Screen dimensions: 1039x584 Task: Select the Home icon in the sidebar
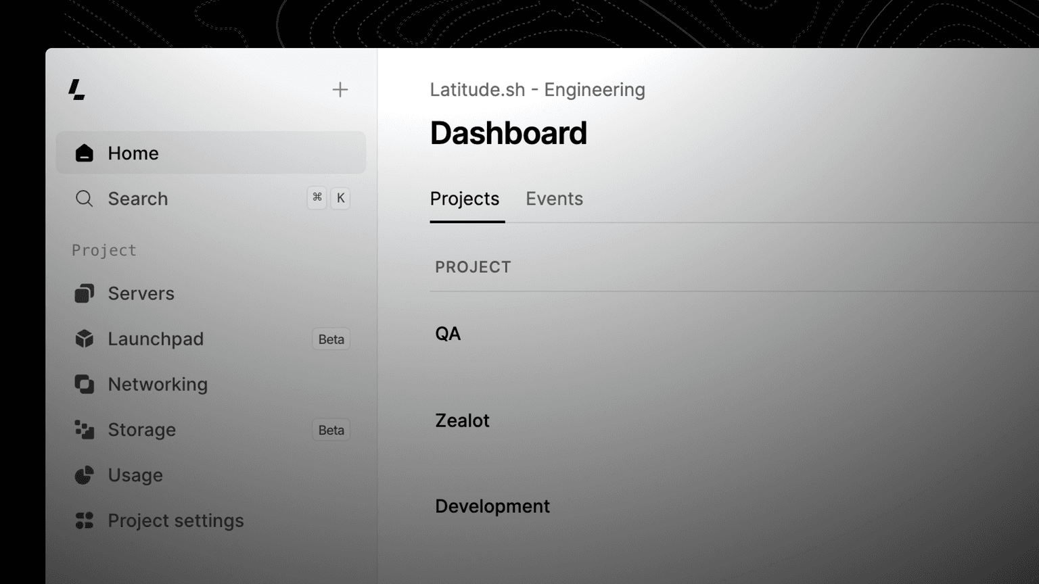pyautogui.click(x=84, y=153)
